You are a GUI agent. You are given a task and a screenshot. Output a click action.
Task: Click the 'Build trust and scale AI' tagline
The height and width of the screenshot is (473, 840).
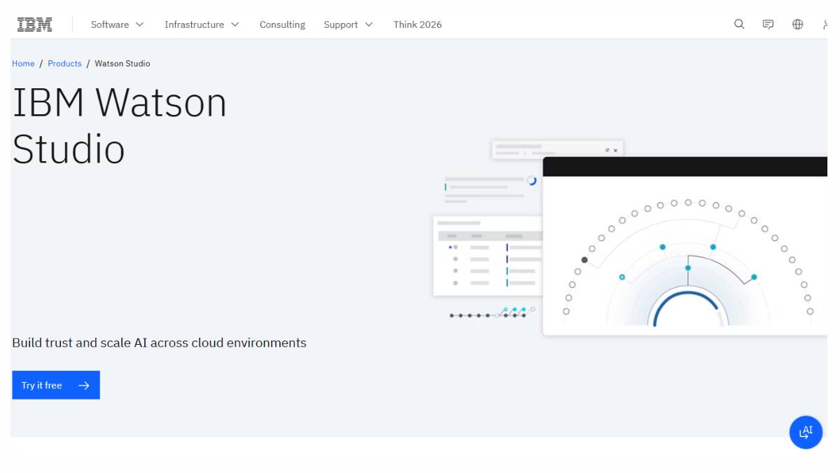(x=159, y=343)
